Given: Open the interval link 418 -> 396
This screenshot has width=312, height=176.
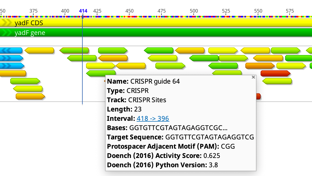Looking at the screenshot, I should (x=153, y=118).
